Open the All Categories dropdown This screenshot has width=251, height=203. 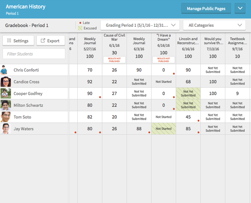(x=214, y=25)
